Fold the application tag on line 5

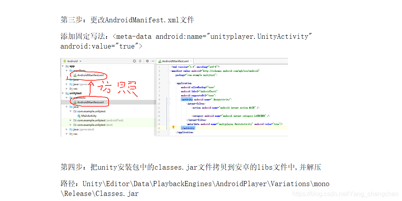169,83
